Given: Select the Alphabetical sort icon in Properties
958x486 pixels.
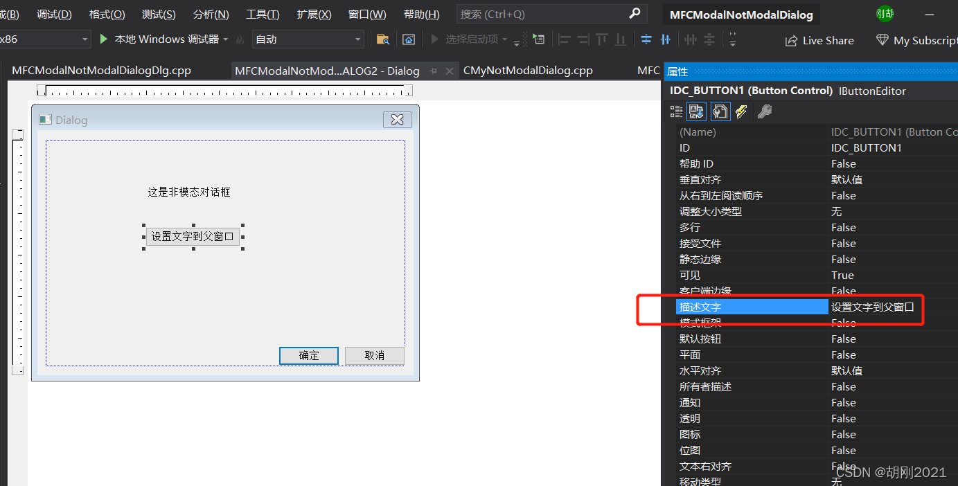Looking at the screenshot, I should coord(697,111).
